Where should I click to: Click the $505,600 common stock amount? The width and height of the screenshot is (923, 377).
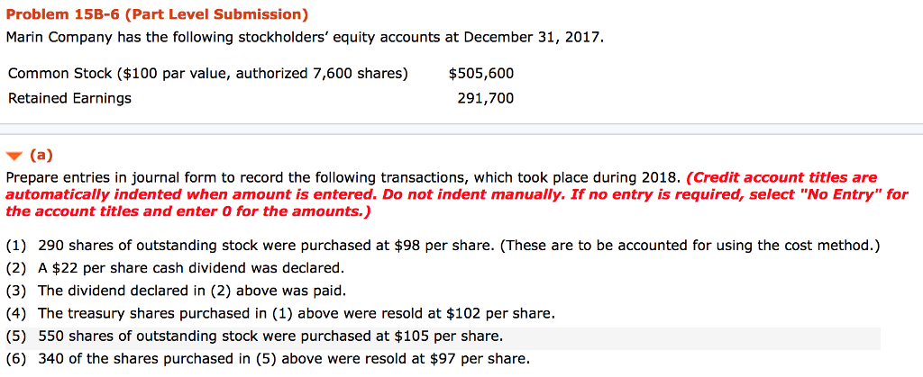(480, 74)
